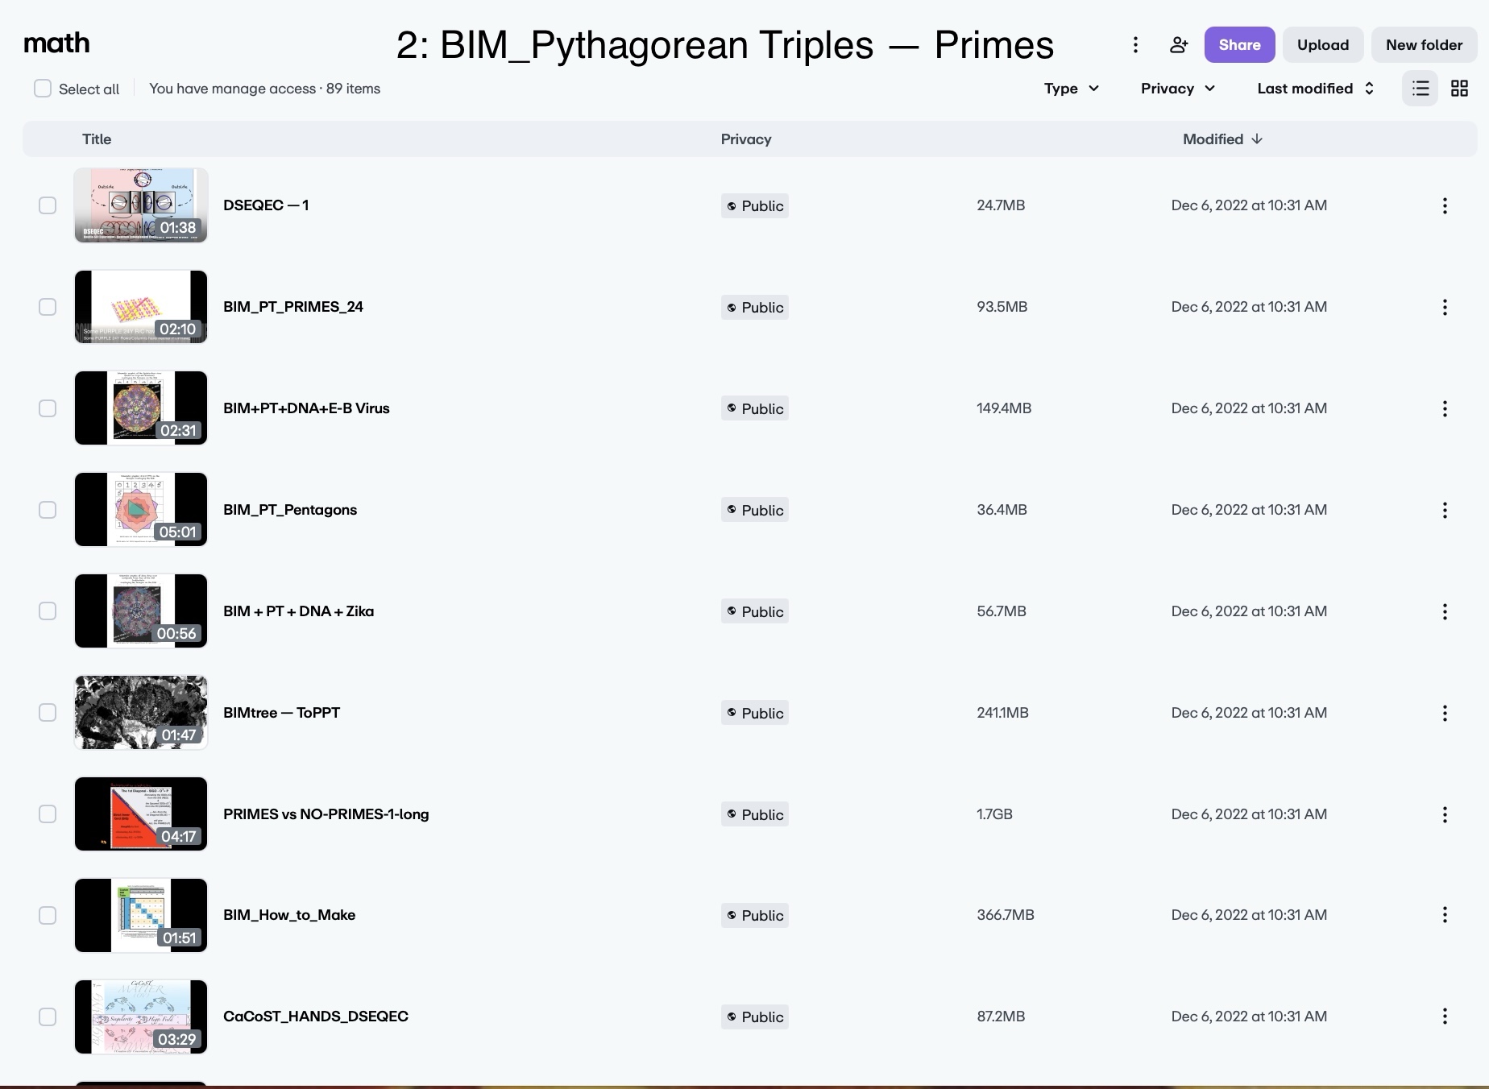Open more options for BIM + PT + DNA + Zika
Screen dimensions: 1489x1089
[x=1445, y=612]
